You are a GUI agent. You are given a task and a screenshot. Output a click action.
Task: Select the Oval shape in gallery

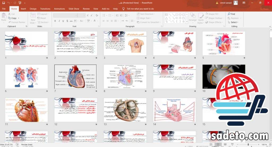coord(180,15)
